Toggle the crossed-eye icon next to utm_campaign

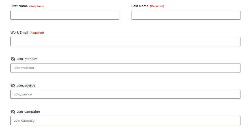click(x=13, y=112)
